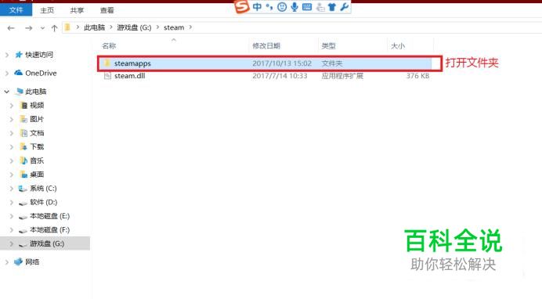This screenshot has width=542, height=299.
Task: Sort by the 大小 column header
Action: pos(398,45)
